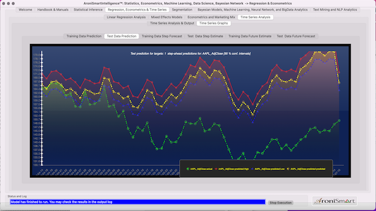
Task: Open Bayesian Models, Machine Learning tab
Action: (x=253, y=10)
